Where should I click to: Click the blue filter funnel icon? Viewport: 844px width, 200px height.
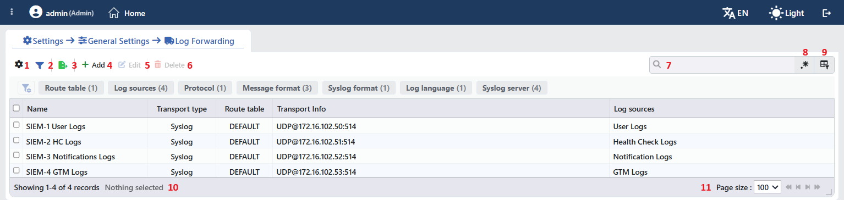click(39, 65)
